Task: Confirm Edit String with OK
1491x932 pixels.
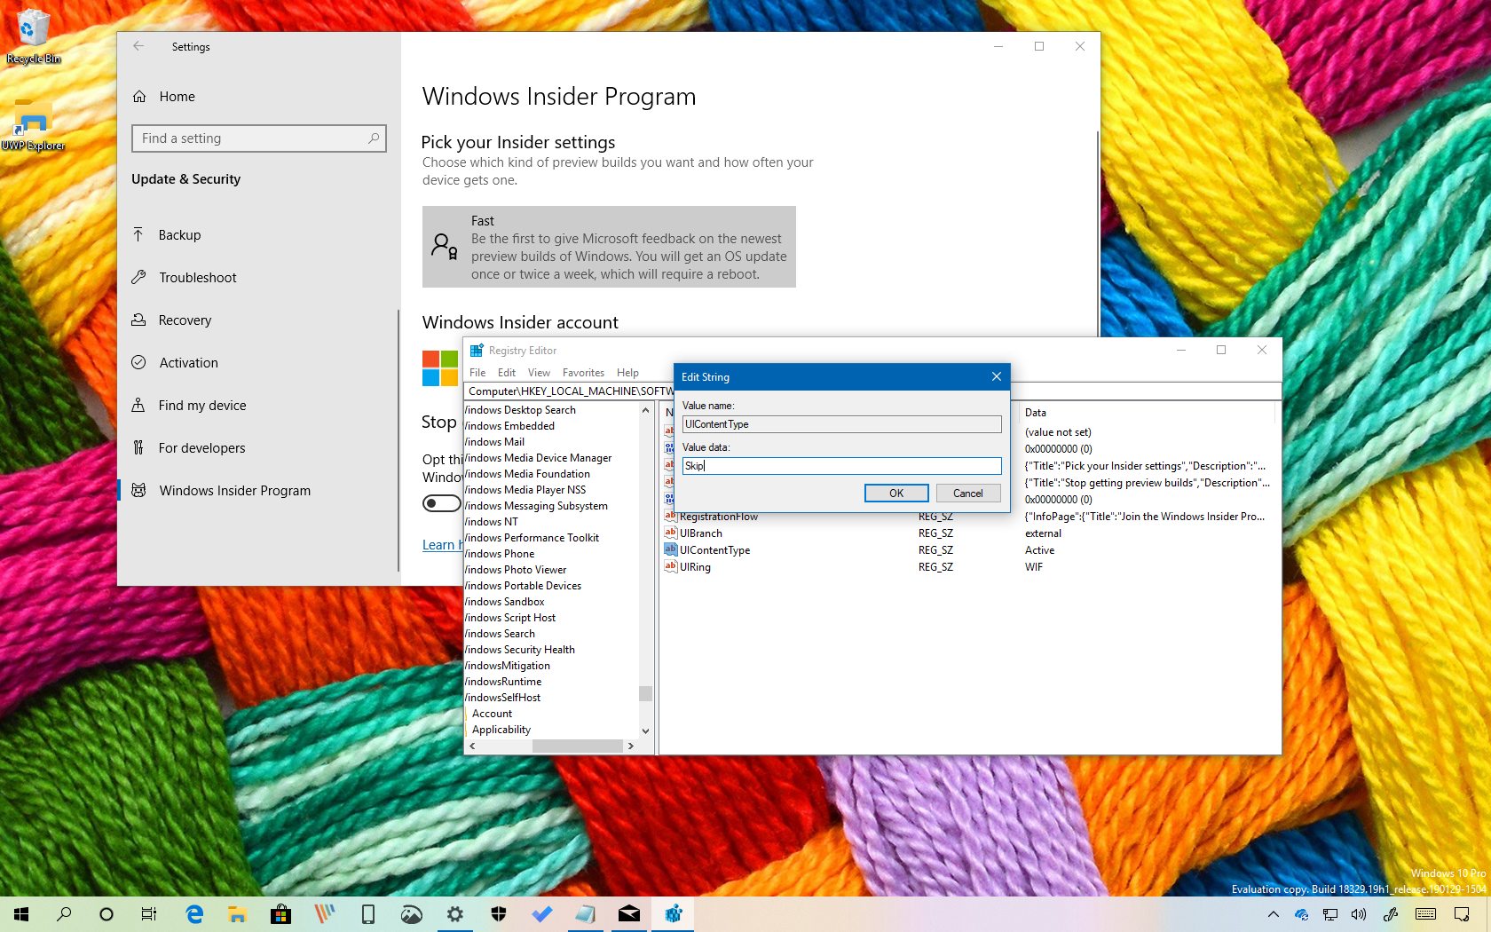Action: tap(896, 494)
